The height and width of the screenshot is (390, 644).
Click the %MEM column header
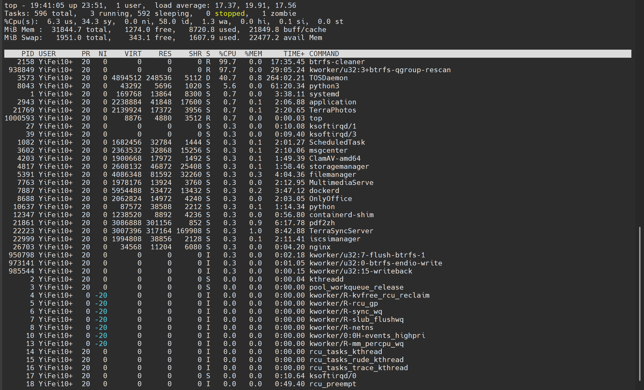click(x=253, y=54)
